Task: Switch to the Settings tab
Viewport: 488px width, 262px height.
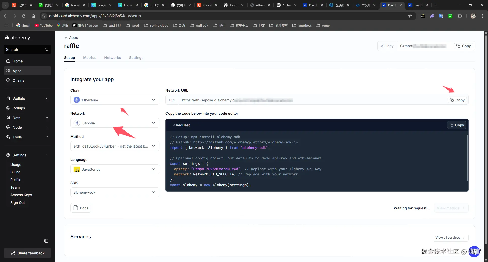Action: tap(136, 58)
